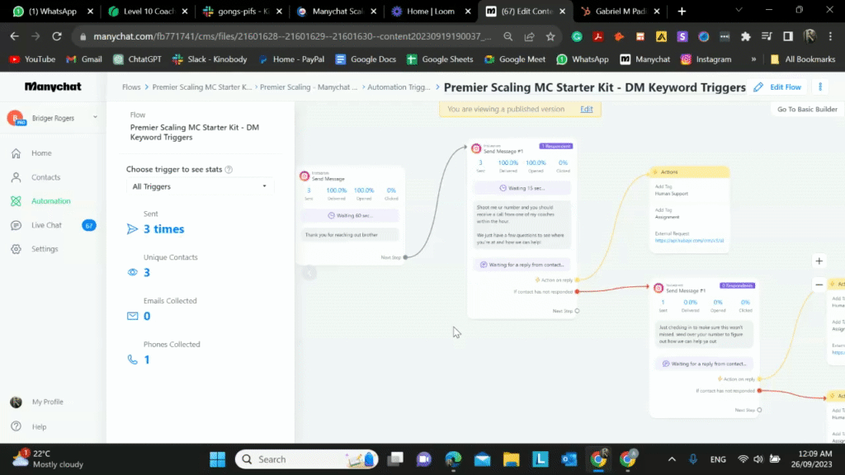Click the pencil icon next to Edit Flow

pyautogui.click(x=758, y=87)
